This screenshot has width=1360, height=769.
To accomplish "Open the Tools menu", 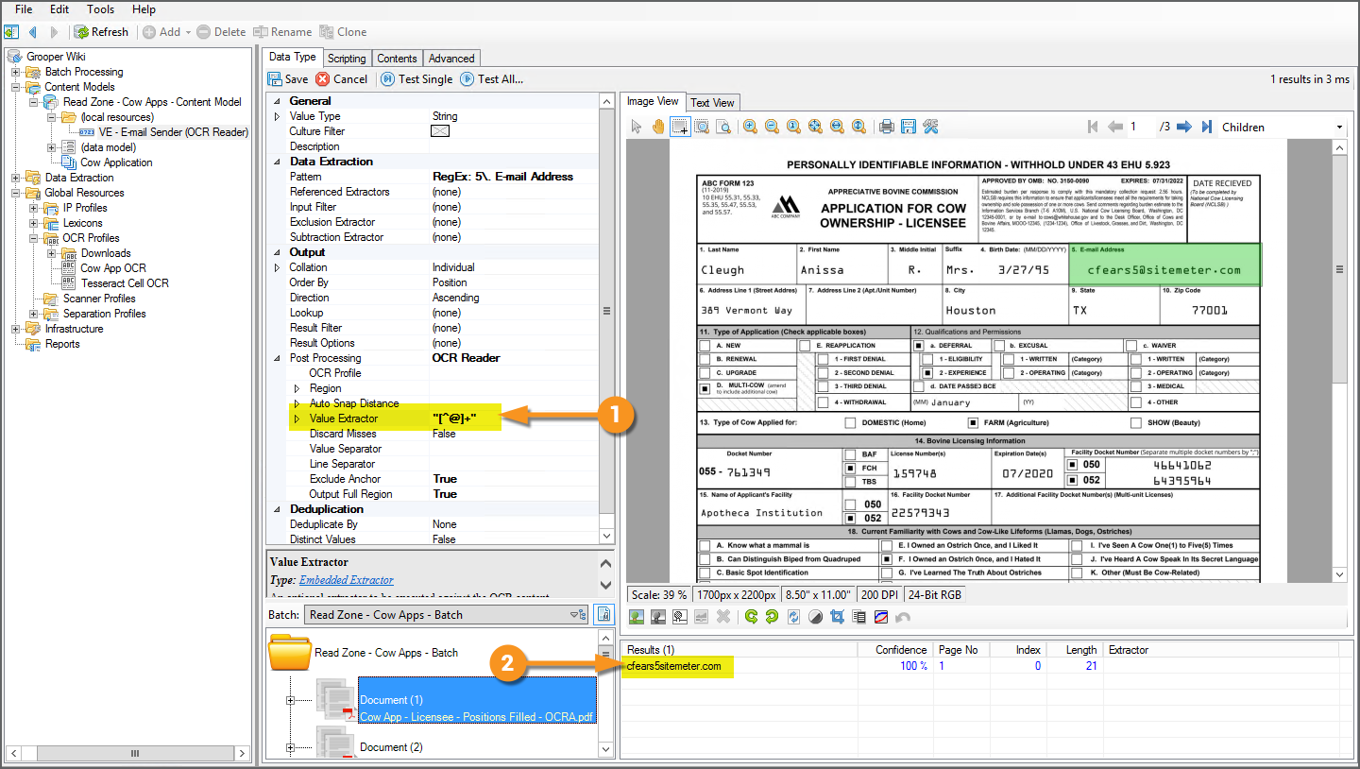I will click(x=100, y=9).
